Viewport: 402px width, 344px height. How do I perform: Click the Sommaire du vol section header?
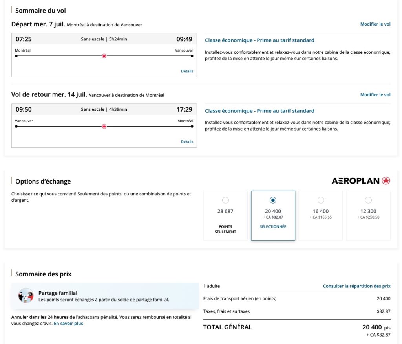pos(40,11)
